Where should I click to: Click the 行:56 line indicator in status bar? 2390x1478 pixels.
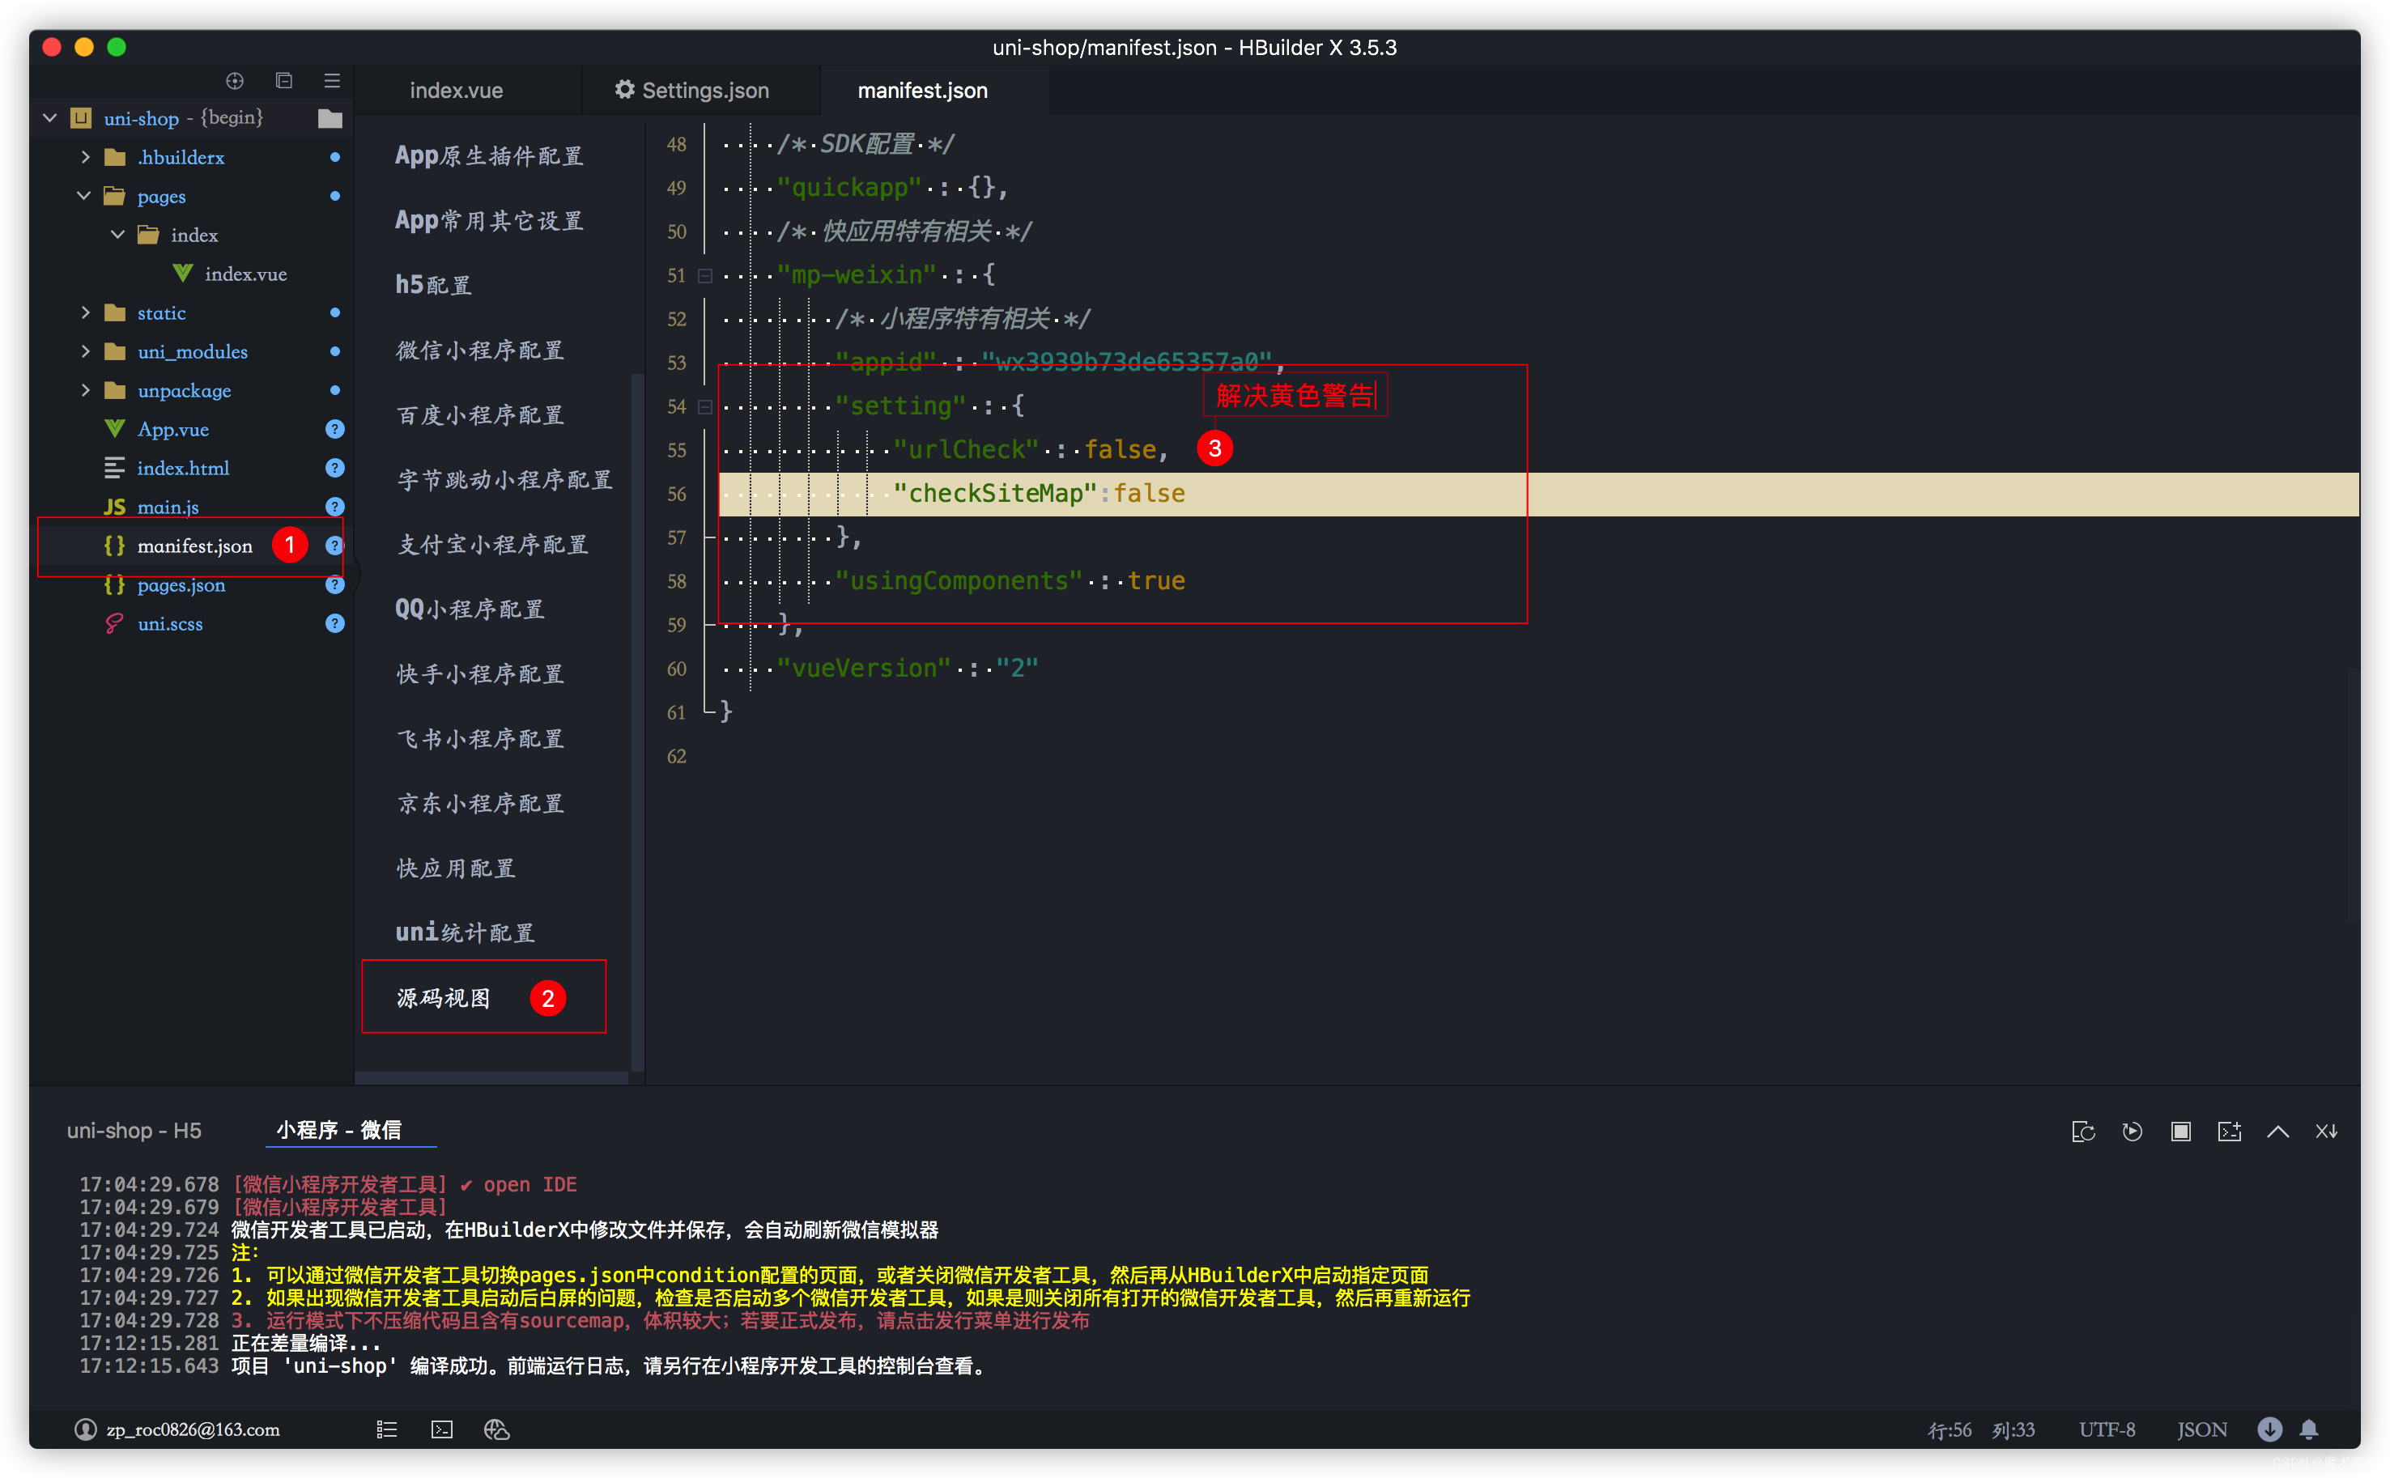pos(1949,1429)
